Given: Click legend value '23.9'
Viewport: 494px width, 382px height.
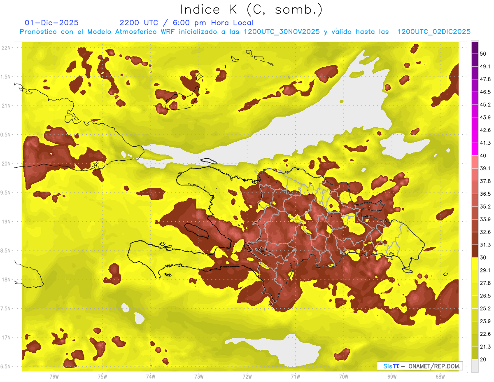Looking at the screenshot, I should pyautogui.click(x=485, y=321).
